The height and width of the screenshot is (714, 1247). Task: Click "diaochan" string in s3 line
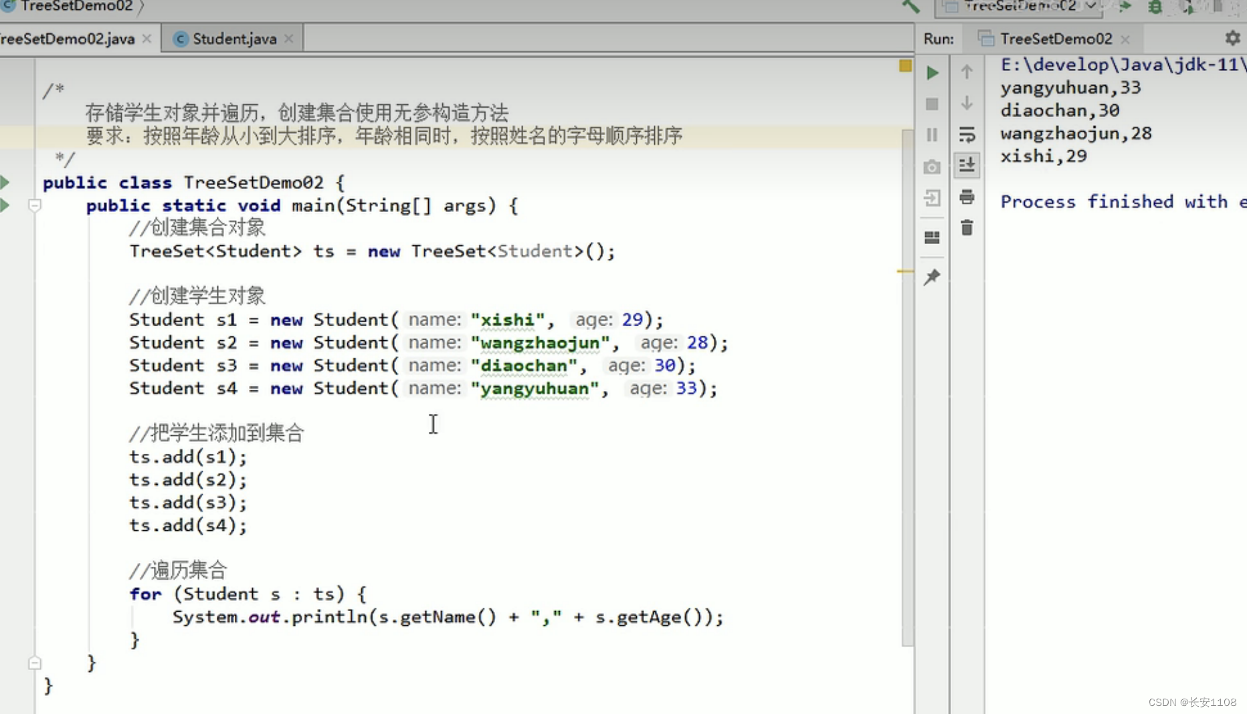(x=524, y=366)
